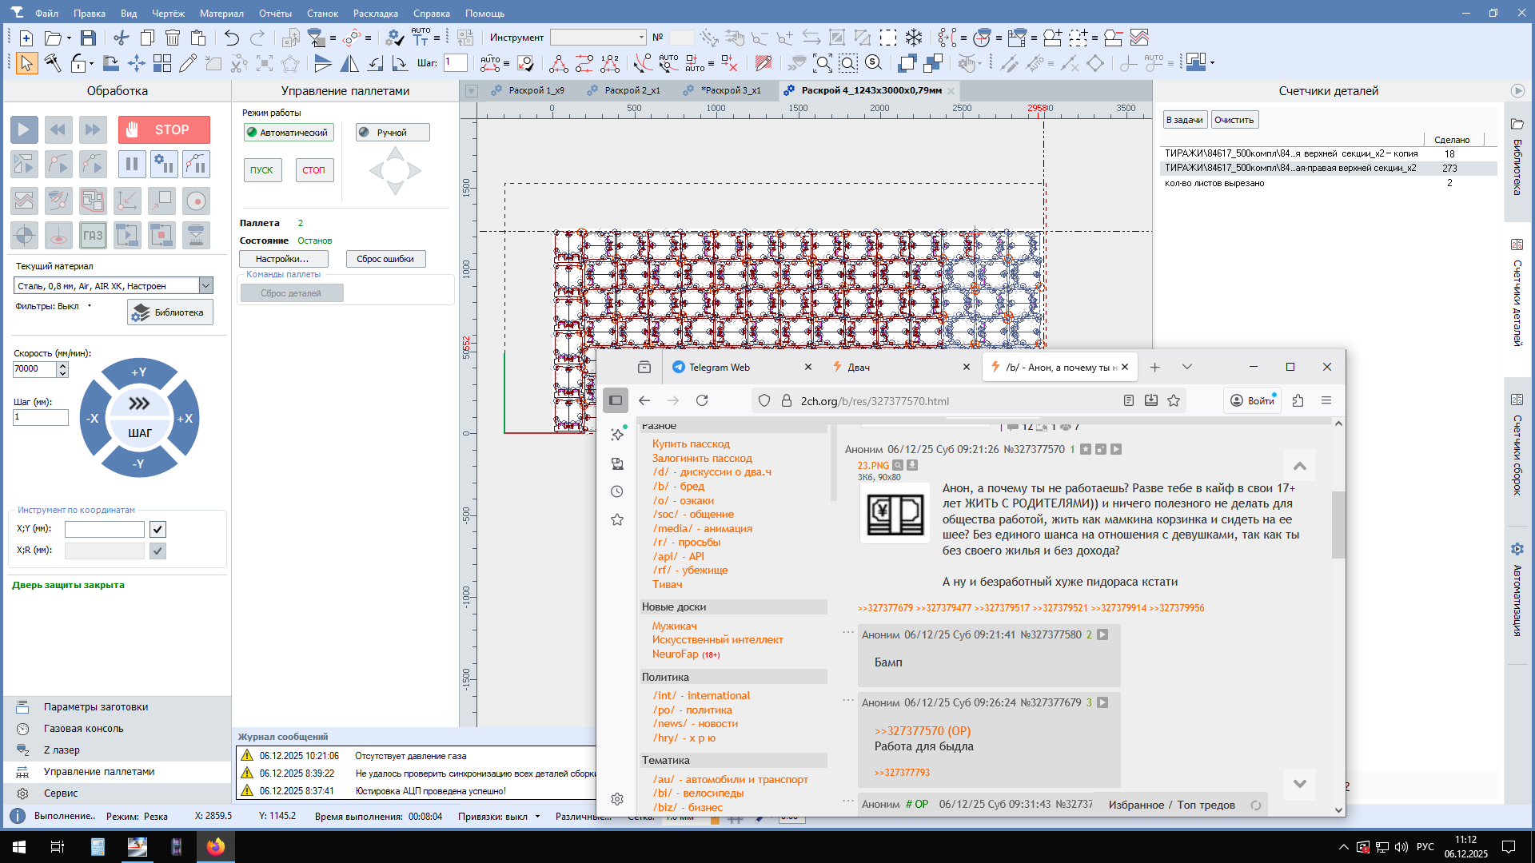This screenshot has width=1535, height=863.
Task: Open the Раскладка menu
Action: click(x=375, y=13)
